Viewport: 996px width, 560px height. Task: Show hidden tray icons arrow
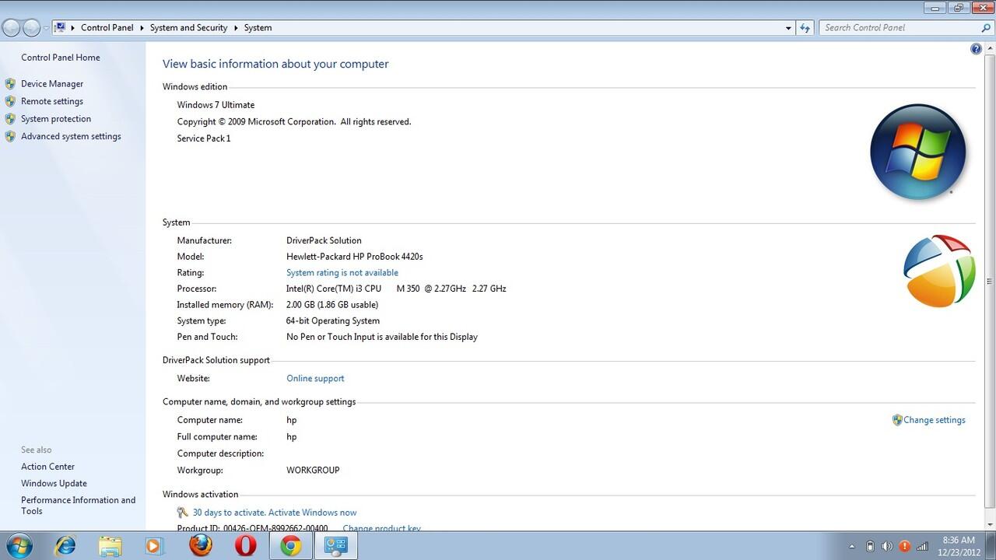851,547
